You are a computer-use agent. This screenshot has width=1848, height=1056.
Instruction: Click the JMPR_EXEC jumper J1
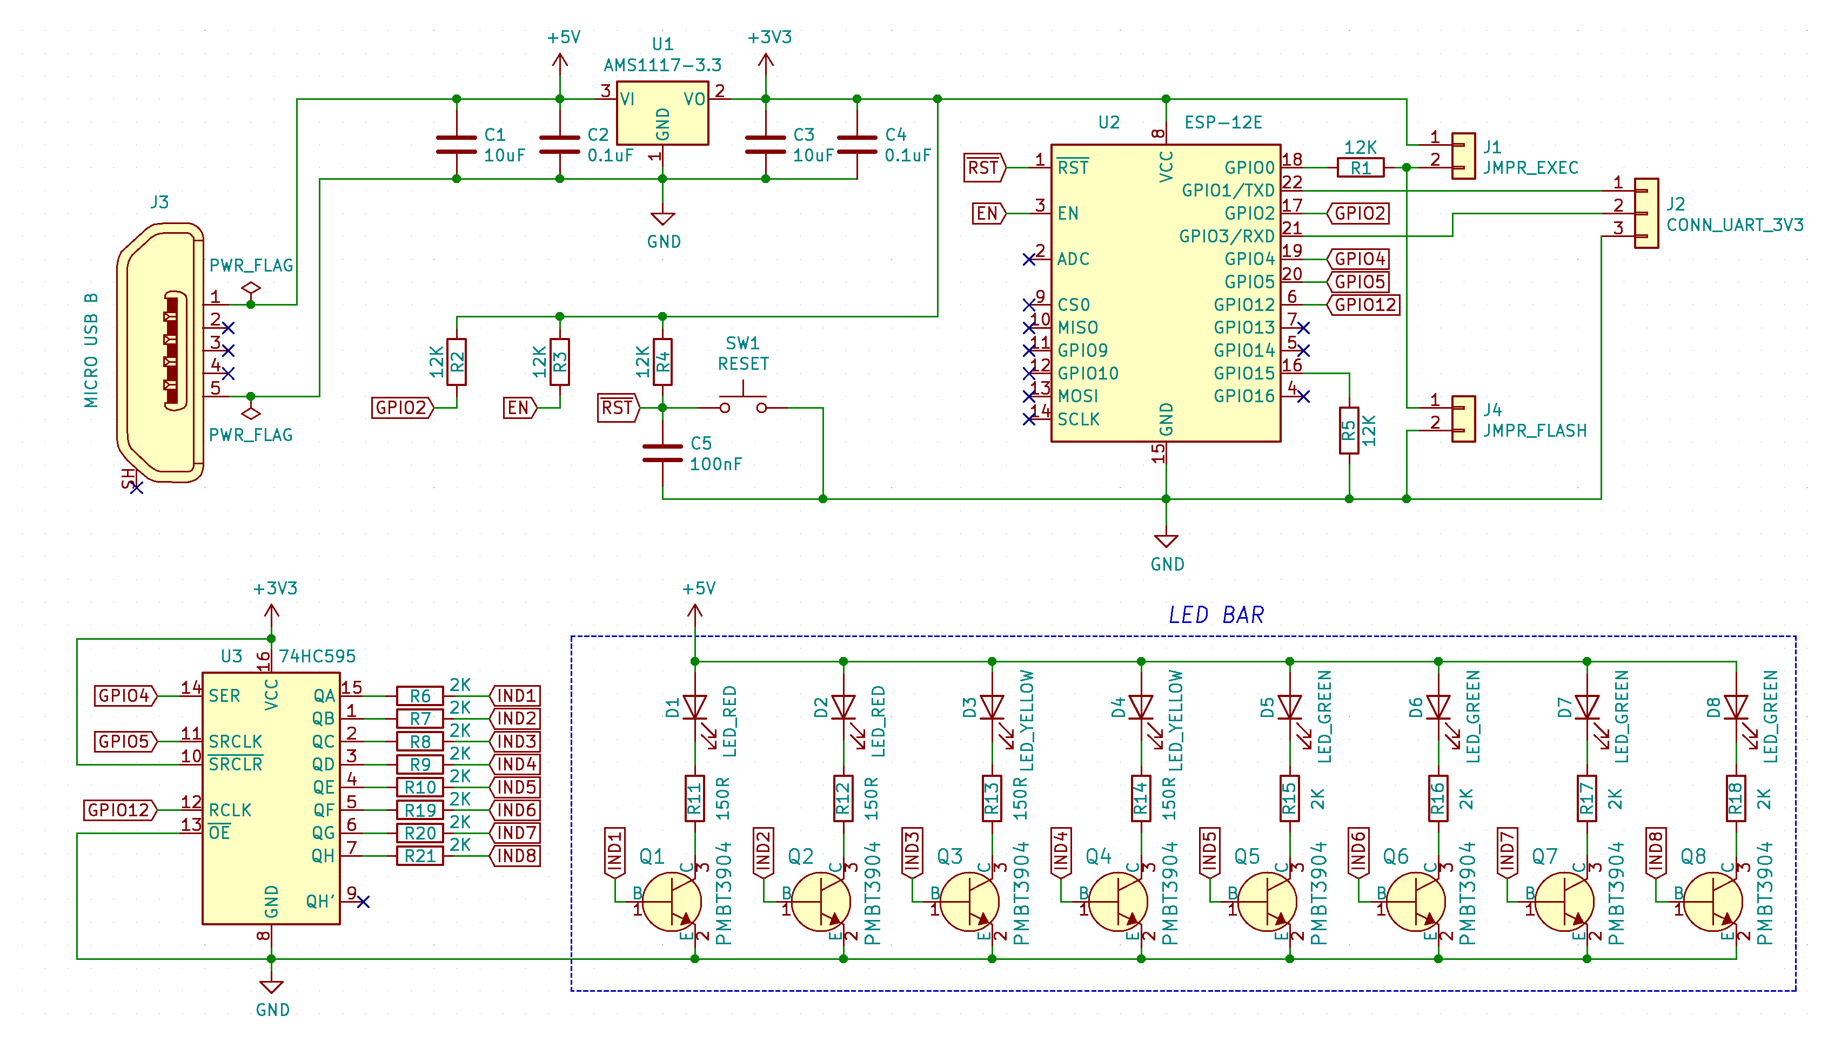tap(1463, 155)
